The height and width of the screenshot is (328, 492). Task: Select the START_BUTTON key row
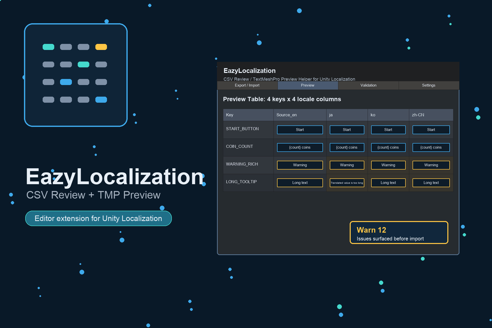[x=338, y=130]
